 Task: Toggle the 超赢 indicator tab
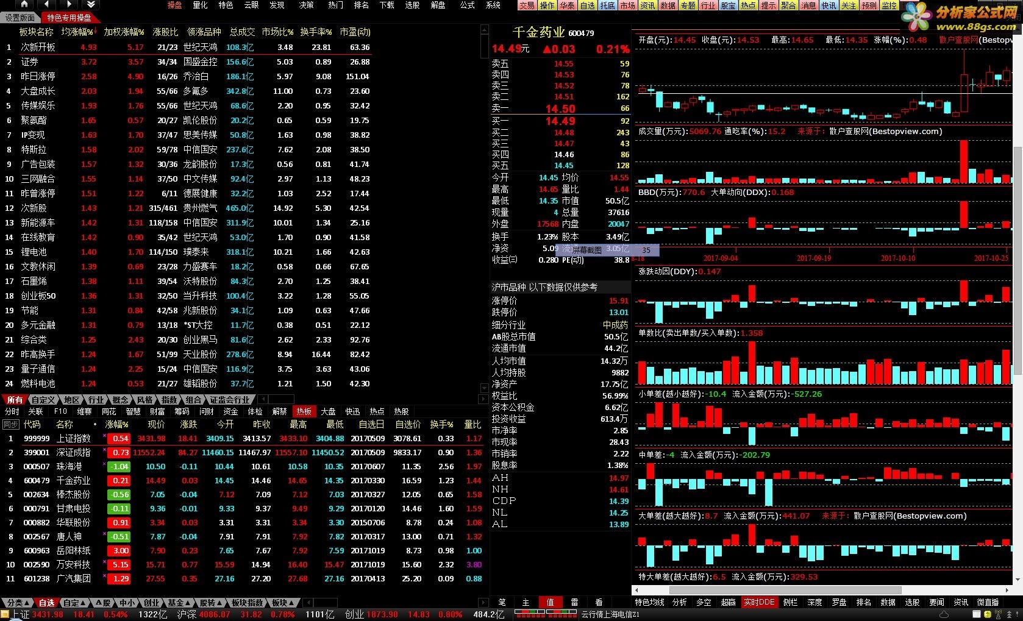729,602
